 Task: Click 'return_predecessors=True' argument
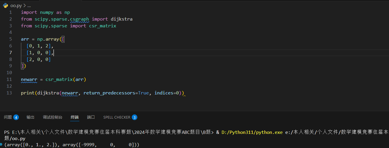[x=116, y=93]
